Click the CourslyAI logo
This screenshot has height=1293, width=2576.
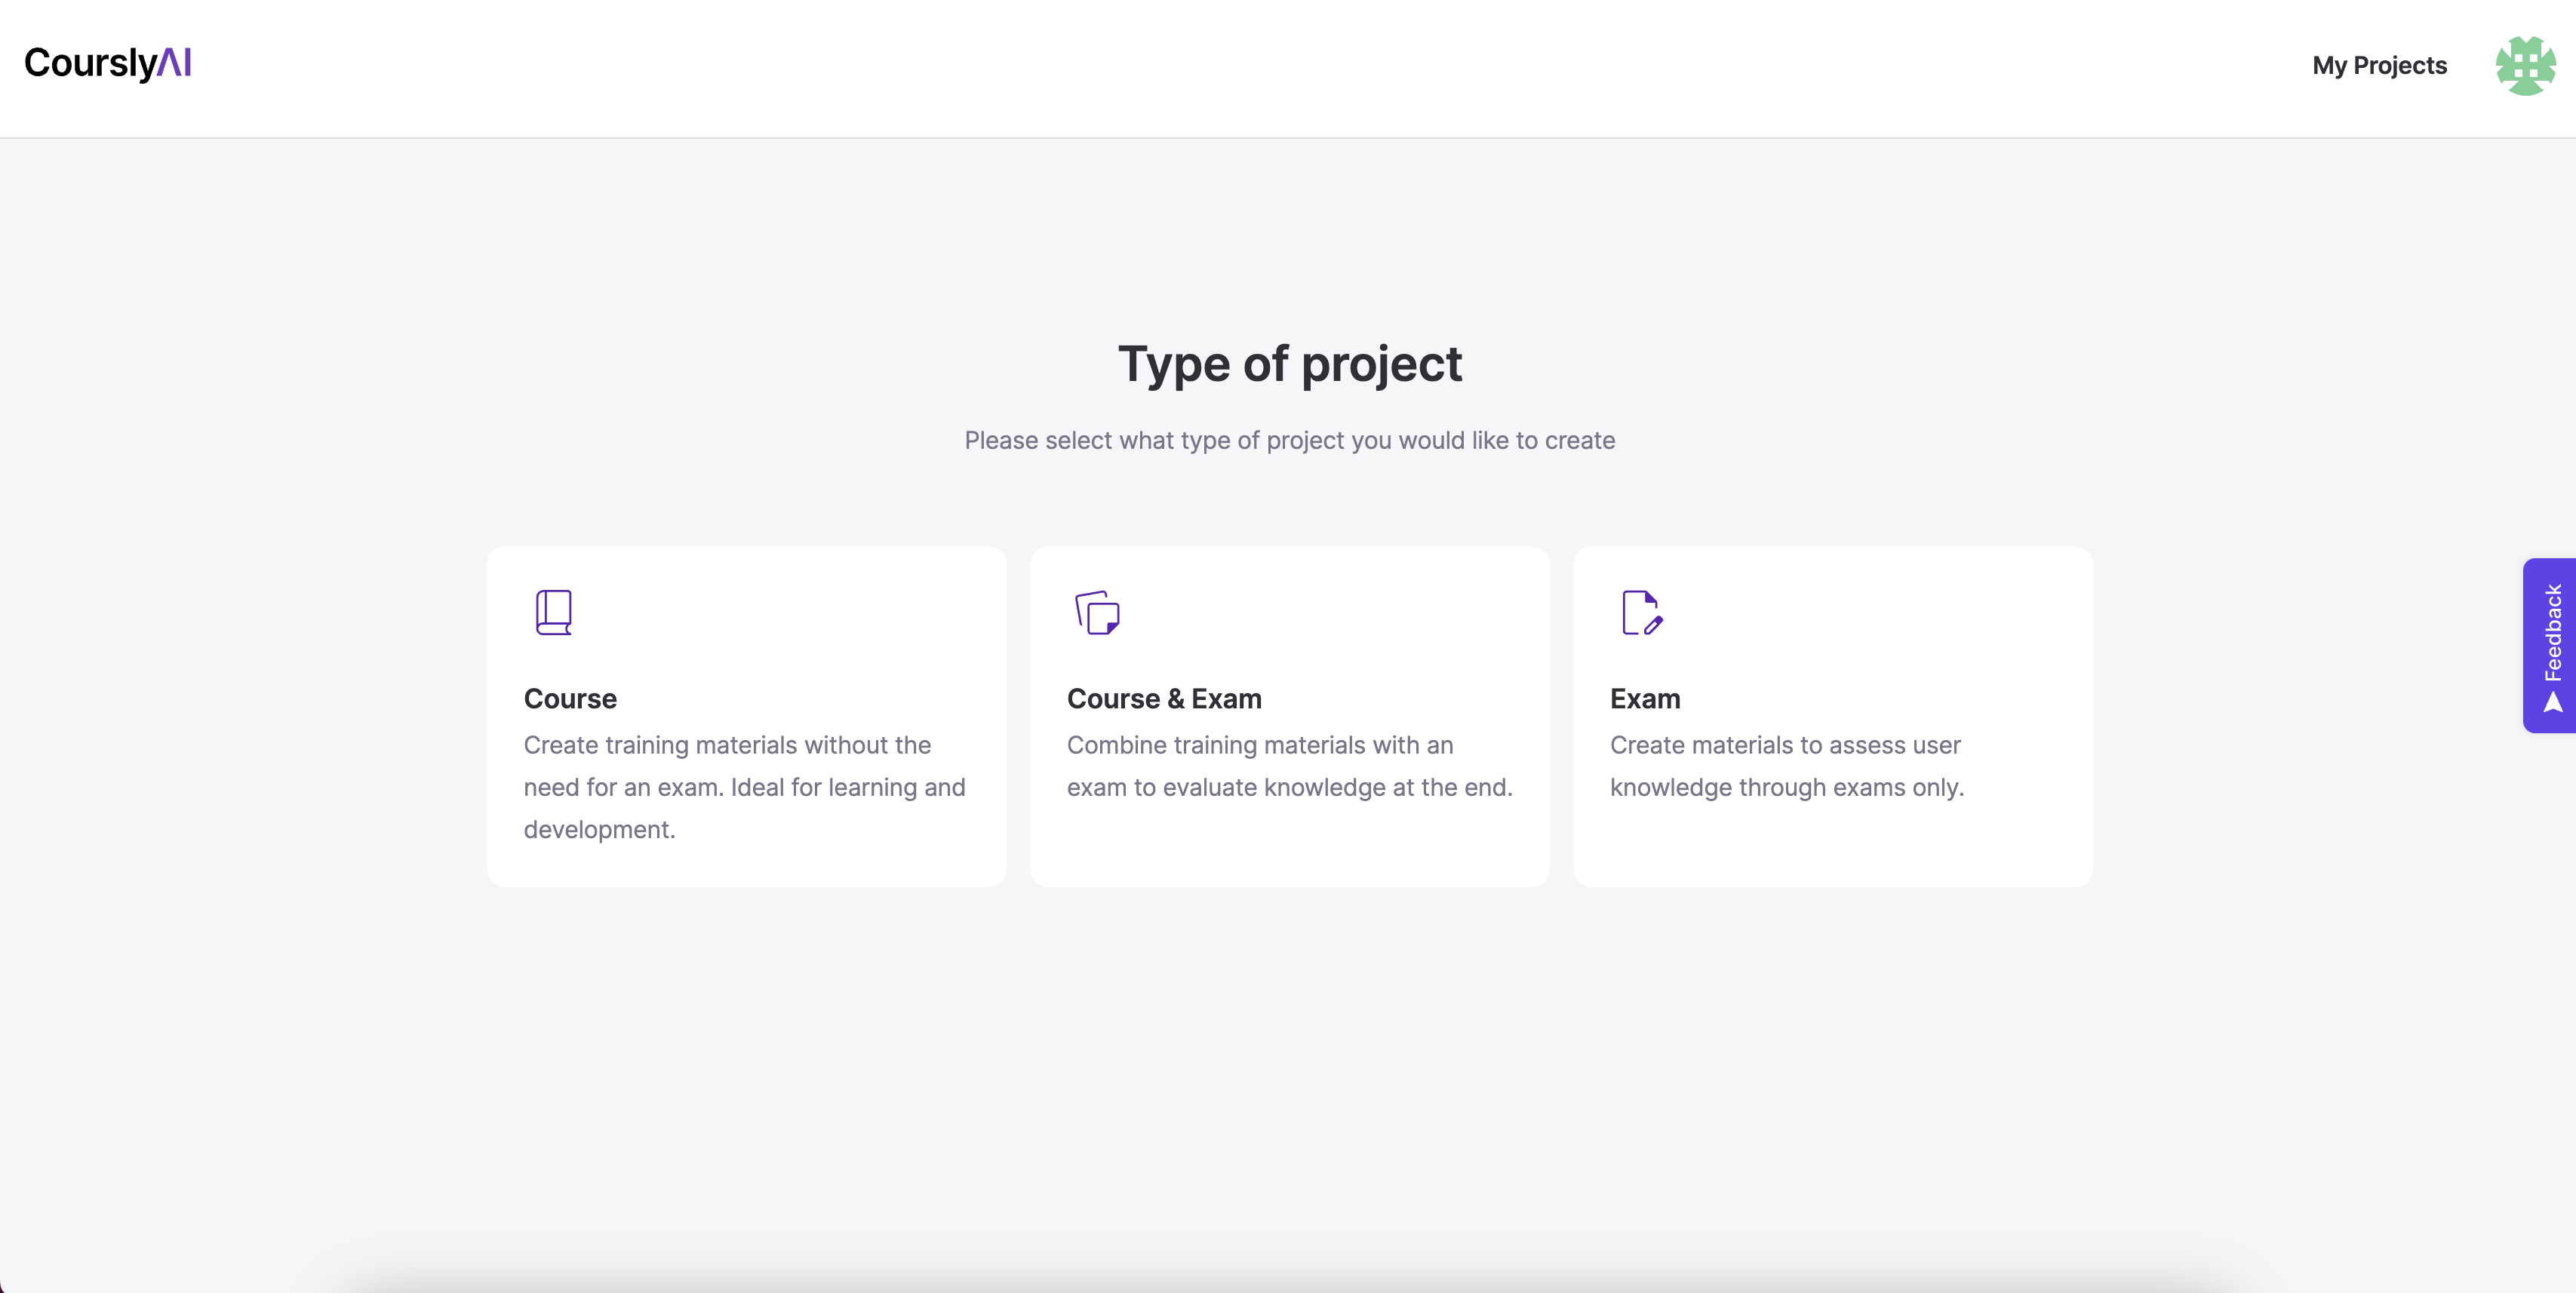107,63
